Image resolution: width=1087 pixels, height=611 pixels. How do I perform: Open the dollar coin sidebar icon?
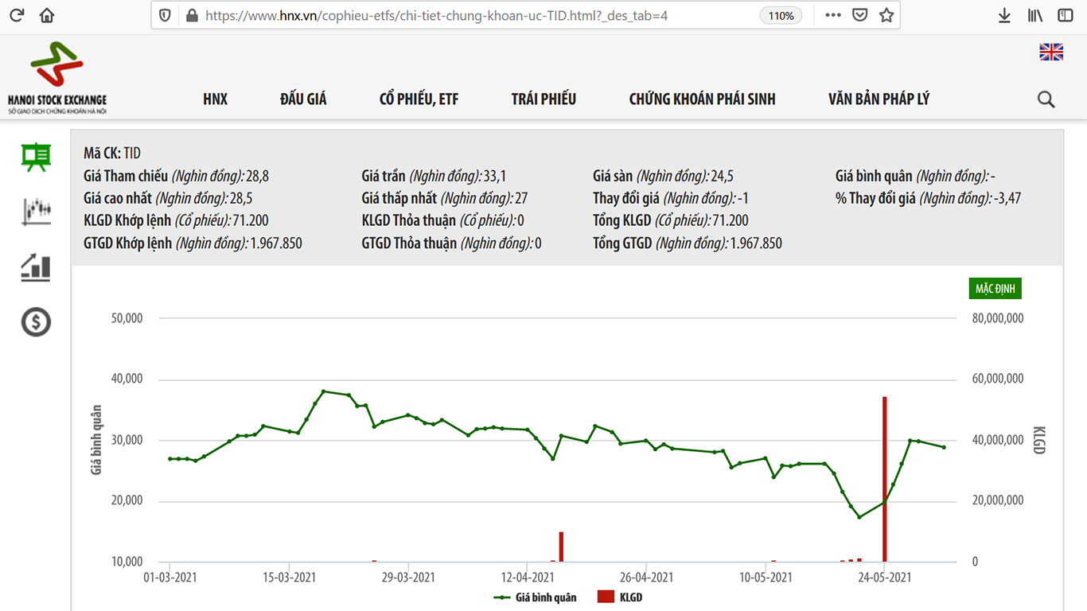click(x=36, y=322)
